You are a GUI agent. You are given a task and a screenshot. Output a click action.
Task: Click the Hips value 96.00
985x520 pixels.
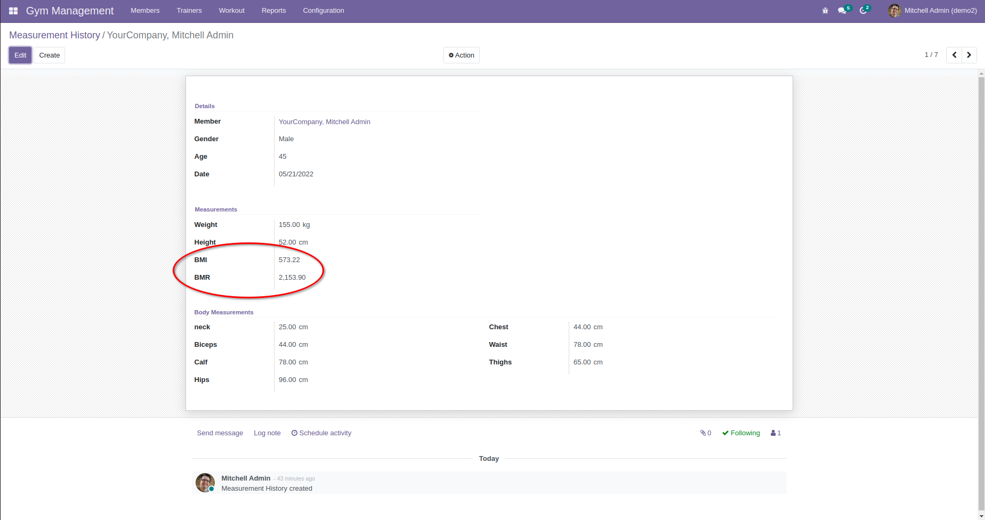click(x=287, y=380)
